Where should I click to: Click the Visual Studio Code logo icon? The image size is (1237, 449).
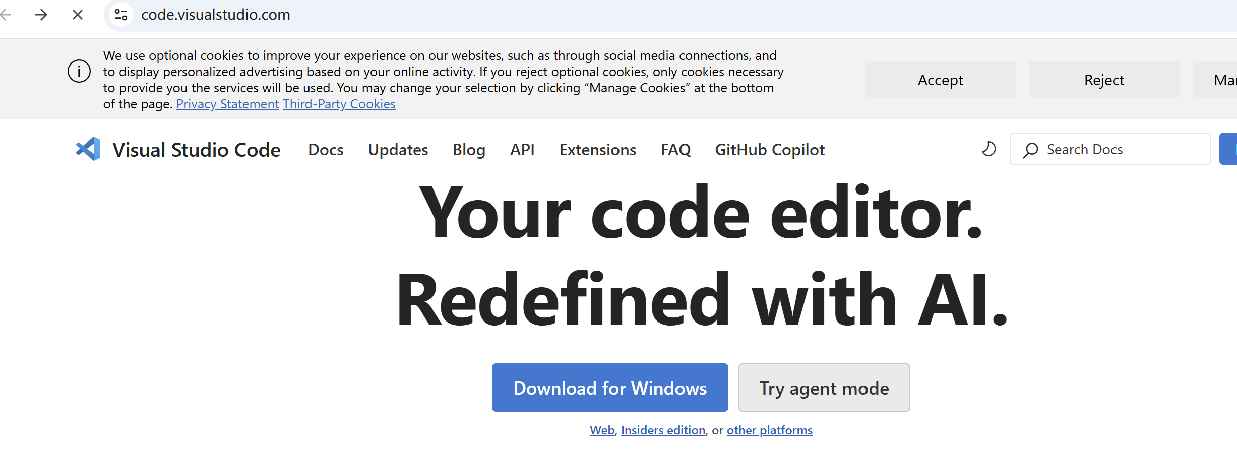point(88,149)
